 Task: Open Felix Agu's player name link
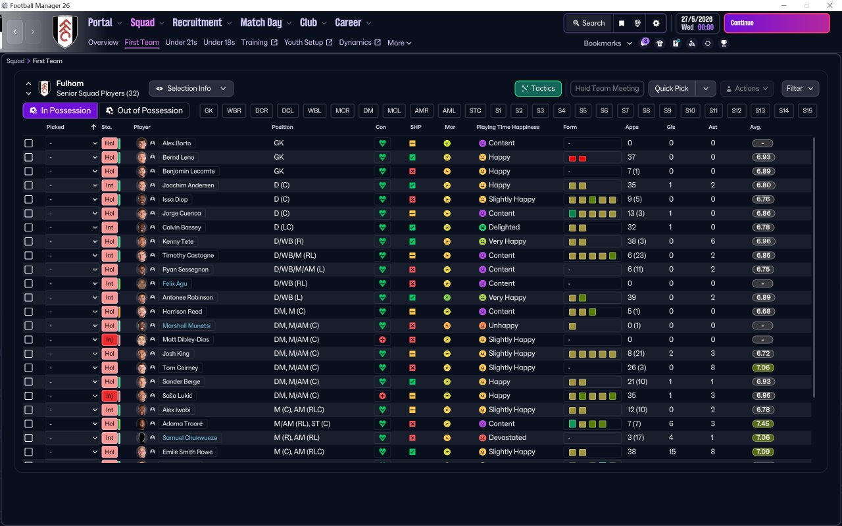[x=175, y=283]
